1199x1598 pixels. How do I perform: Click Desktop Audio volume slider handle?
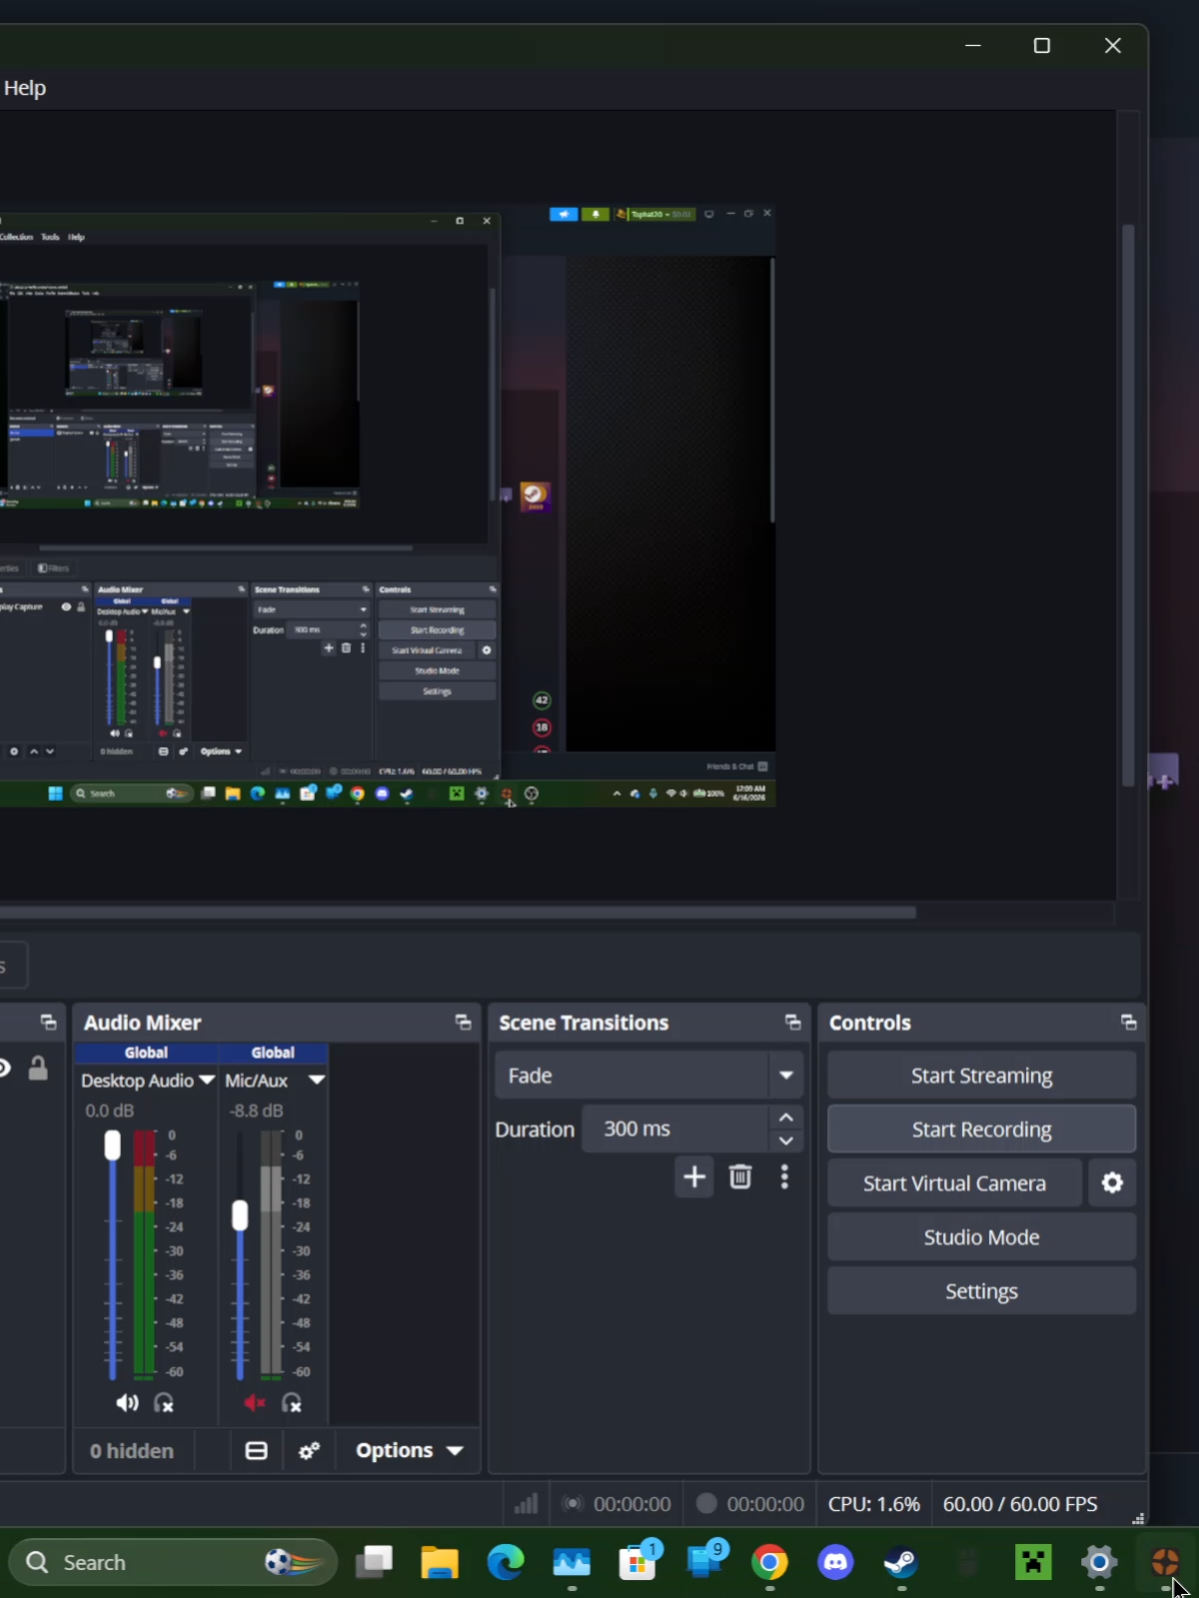tap(112, 1146)
